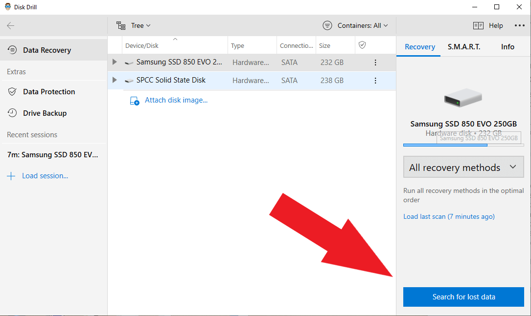Select the Samsung SSD 850 EVO disk row
Image resolution: width=531 pixels, height=316 pixels.
[252, 62]
